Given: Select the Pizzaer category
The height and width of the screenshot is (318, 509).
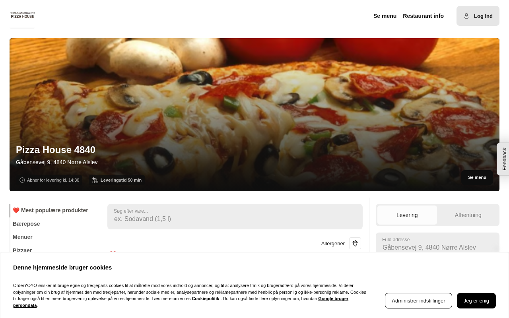Looking at the screenshot, I should (22, 250).
